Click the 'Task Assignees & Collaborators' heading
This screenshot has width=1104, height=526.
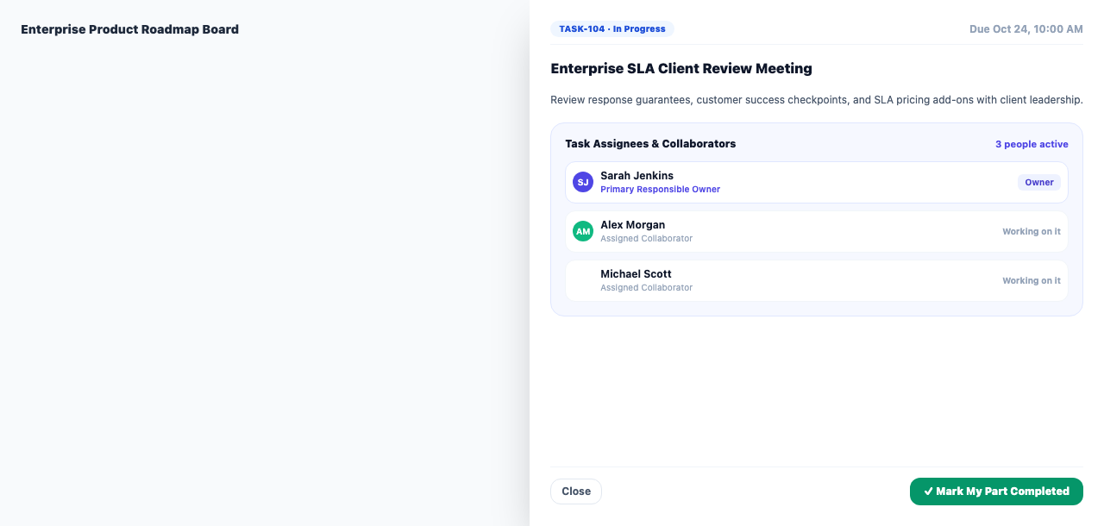click(x=650, y=144)
